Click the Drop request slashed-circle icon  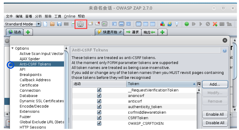208,24
